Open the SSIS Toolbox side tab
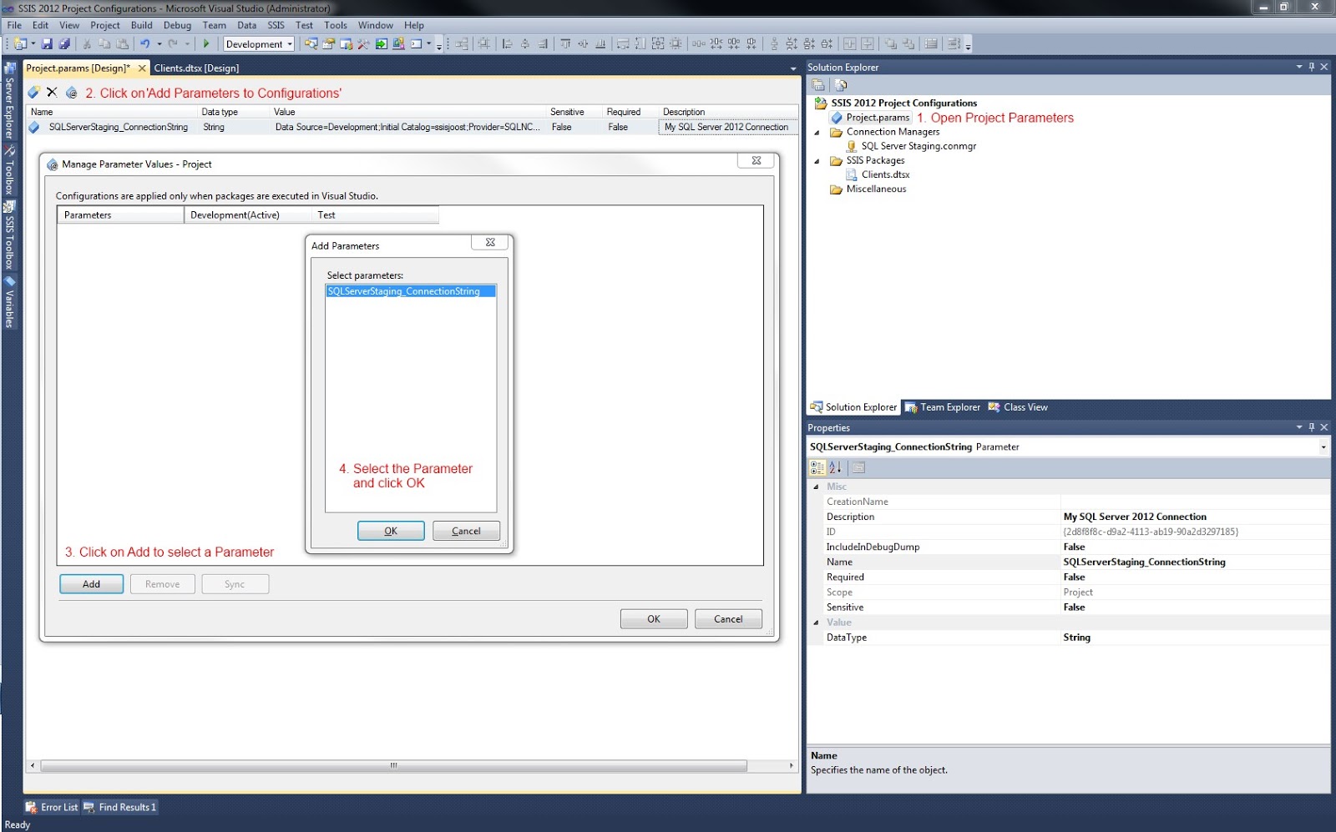 tap(9, 236)
